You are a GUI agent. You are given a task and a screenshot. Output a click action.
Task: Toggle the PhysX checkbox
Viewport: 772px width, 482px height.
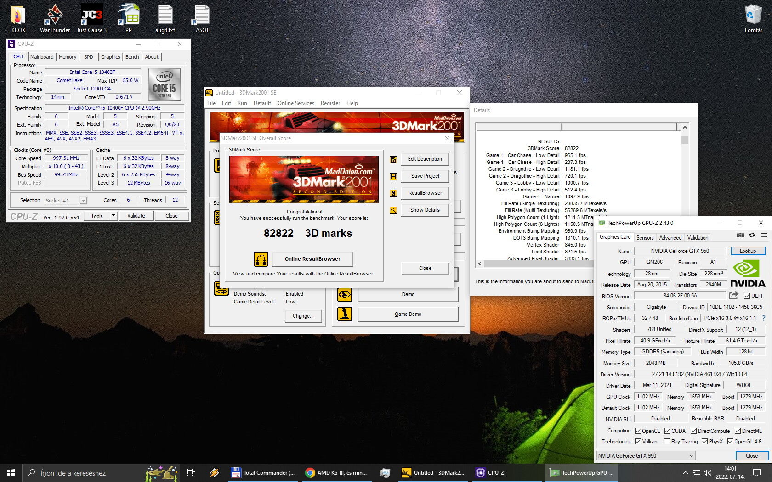[x=704, y=442]
